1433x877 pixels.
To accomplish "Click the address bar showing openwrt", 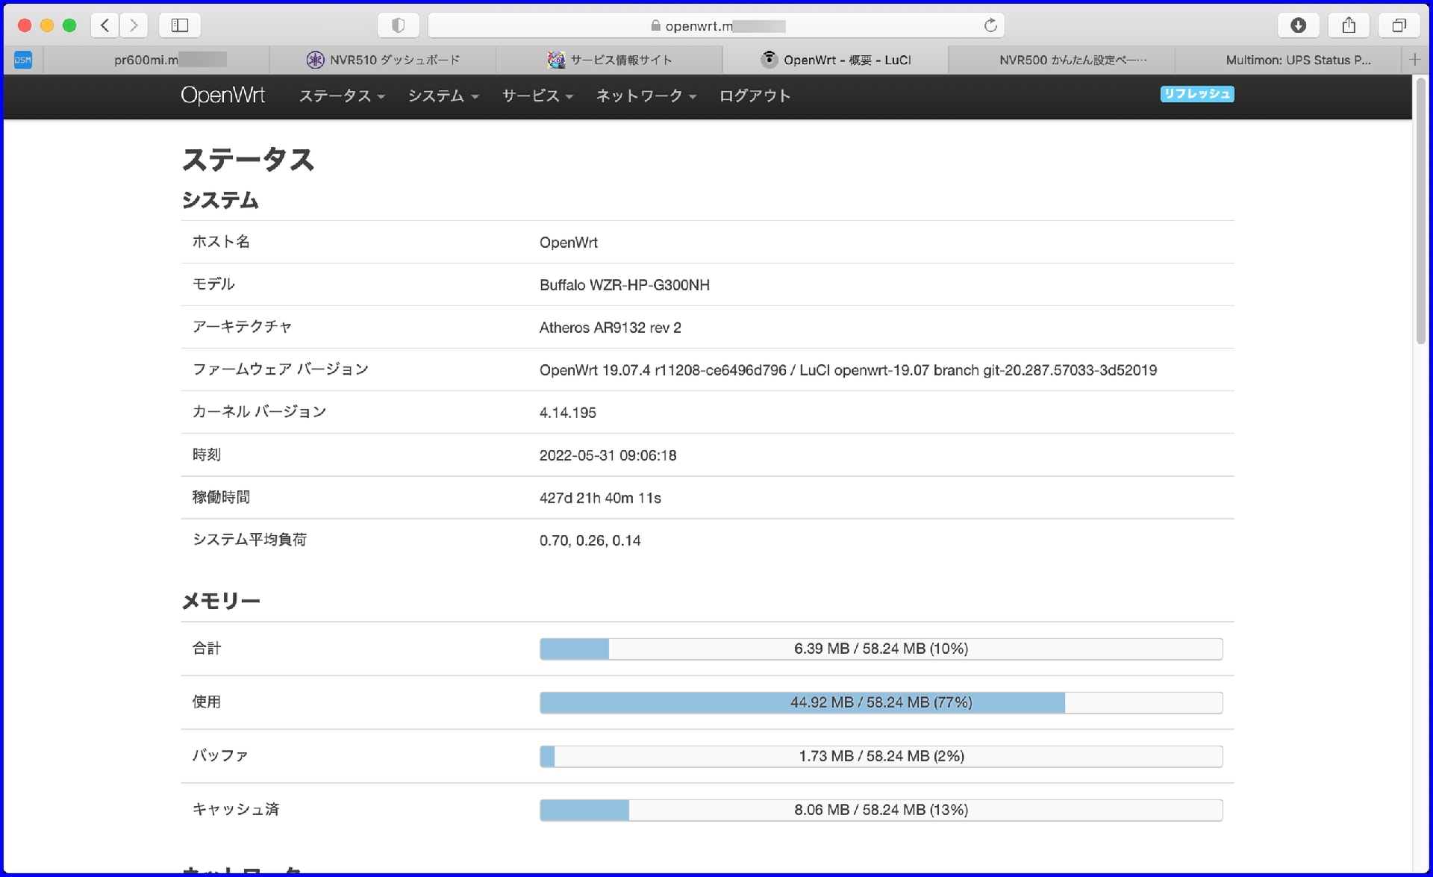I will pos(716,25).
